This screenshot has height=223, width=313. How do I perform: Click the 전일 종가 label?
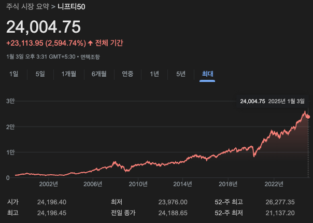(123, 213)
